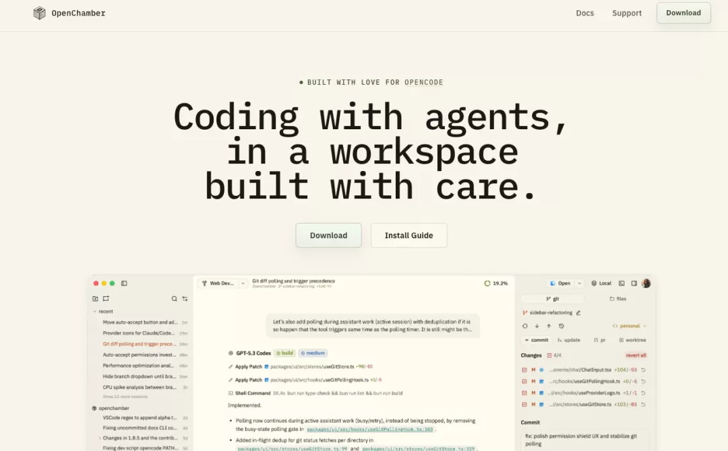Revert ChatInput.tsx changes with undo icon
Screen dimensions: 728x451
pos(644,370)
